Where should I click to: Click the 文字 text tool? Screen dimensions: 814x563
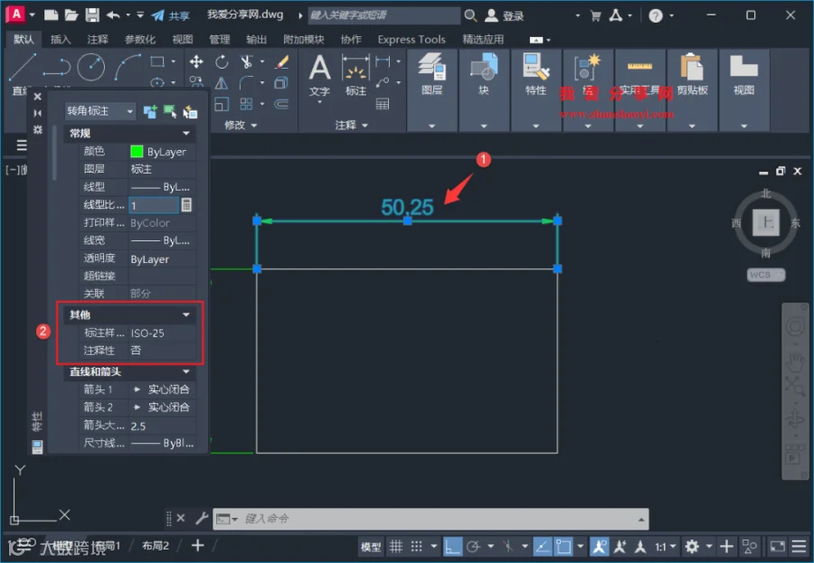(319, 76)
